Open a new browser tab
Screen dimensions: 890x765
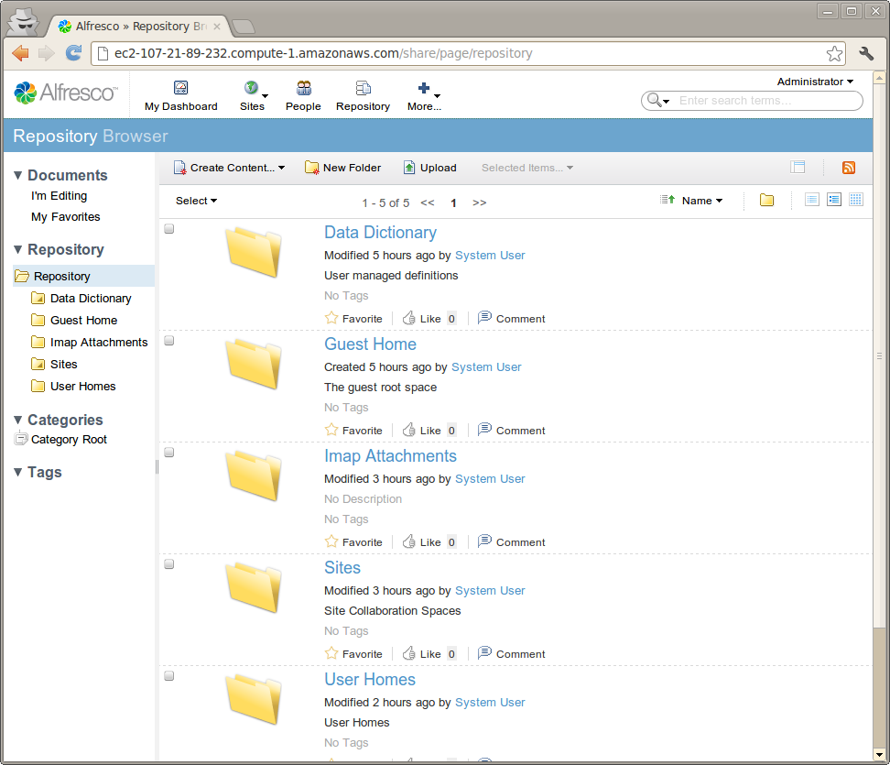pos(244,27)
